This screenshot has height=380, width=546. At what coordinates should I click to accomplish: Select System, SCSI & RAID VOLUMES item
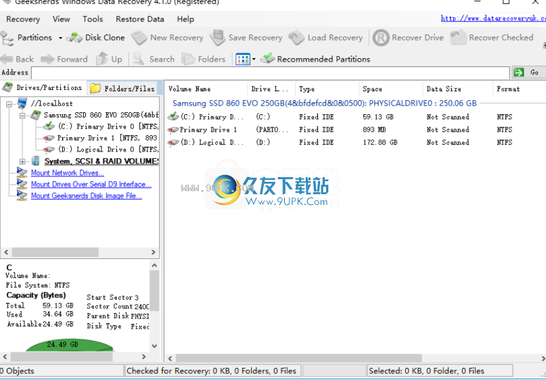pyautogui.click(x=101, y=161)
